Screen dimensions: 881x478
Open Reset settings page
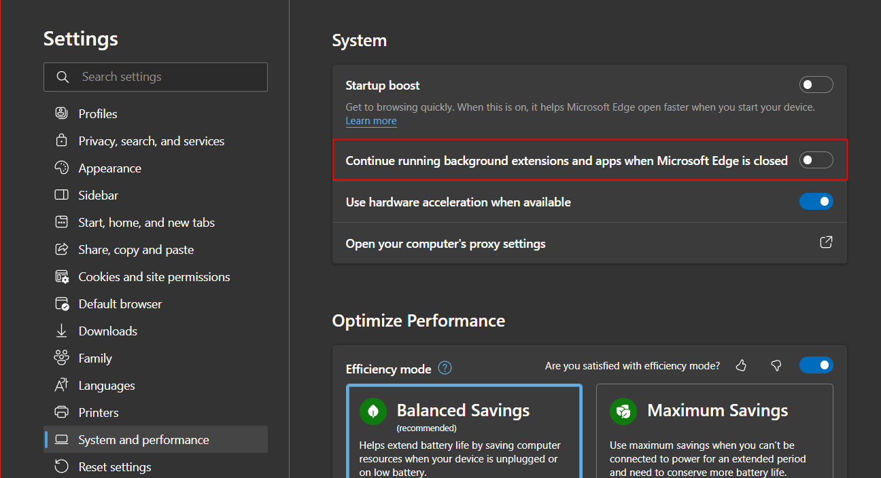tap(156, 466)
